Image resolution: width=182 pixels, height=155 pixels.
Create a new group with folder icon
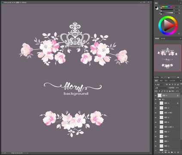(x=172, y=152)
